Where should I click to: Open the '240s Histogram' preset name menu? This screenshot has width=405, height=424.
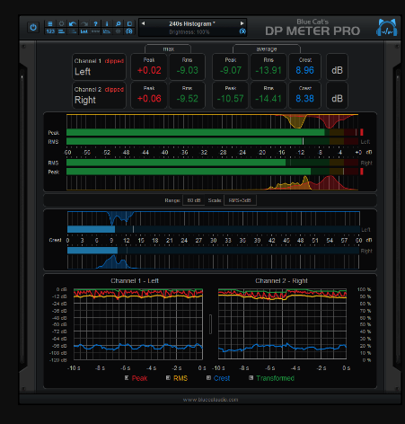point(192,23)
